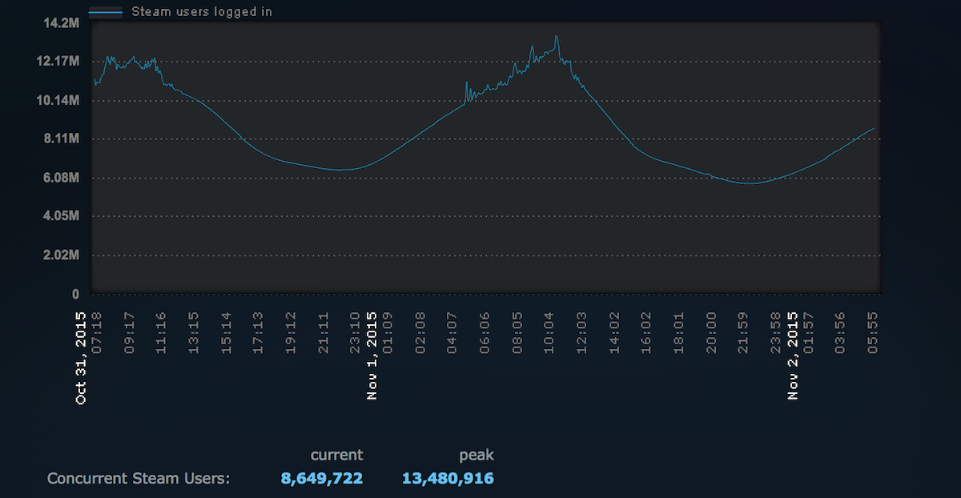Click the 'Nov 2, 2015' date label

point(794,355)
